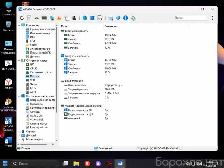Open the IPMI tree item
This screenshot has width=224, height=168.
tap(33, 41)
